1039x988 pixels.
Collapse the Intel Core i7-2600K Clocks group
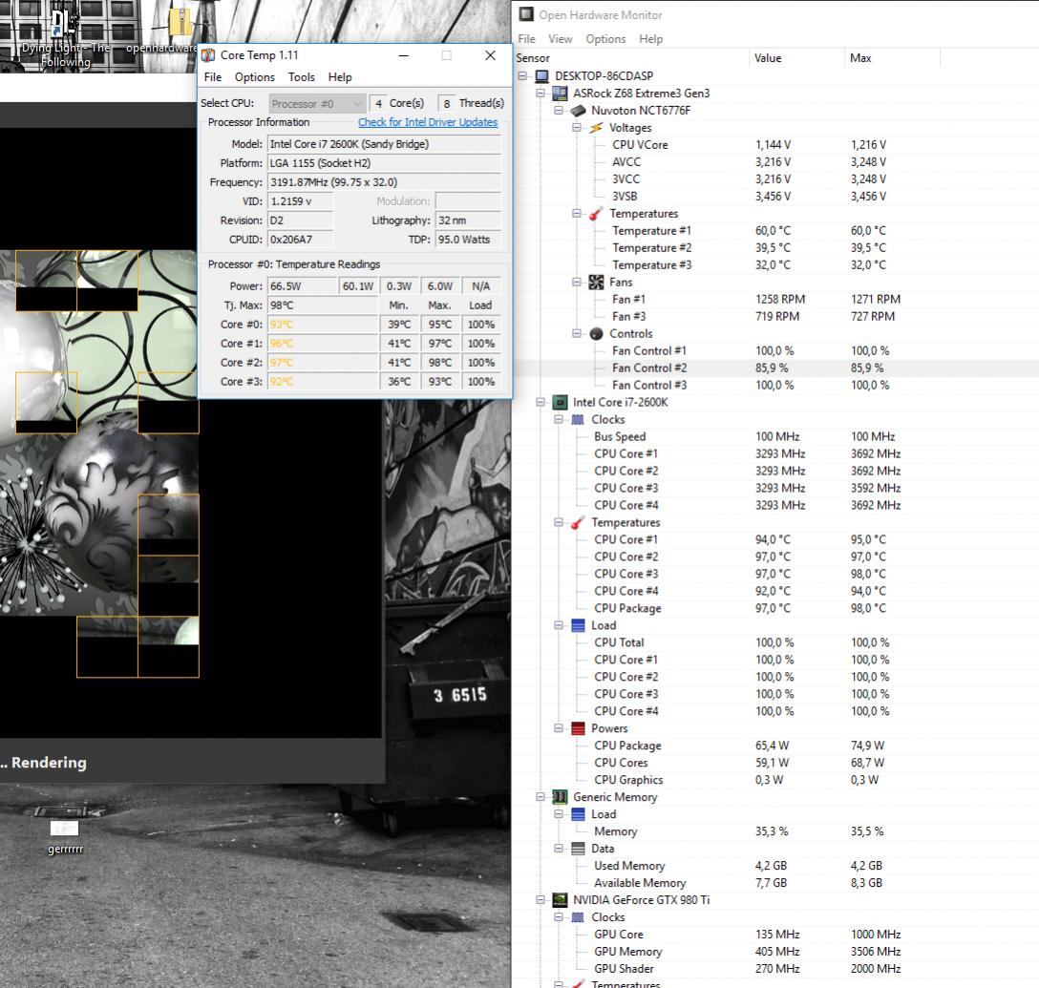pyautogui.click(x=560, y=420)
